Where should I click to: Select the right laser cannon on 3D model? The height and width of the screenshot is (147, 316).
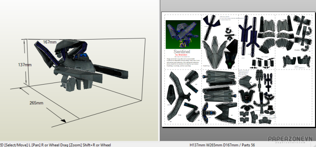coord(111,72)
